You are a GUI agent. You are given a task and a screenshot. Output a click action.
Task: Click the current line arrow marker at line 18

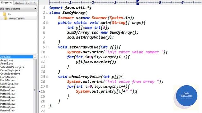39,91
